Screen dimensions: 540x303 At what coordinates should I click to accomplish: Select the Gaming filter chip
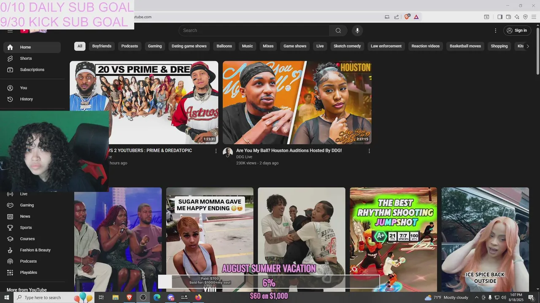click(155, 46)
